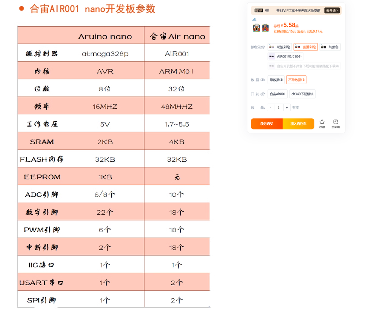Click the atmega328p cell

[105, 54]
